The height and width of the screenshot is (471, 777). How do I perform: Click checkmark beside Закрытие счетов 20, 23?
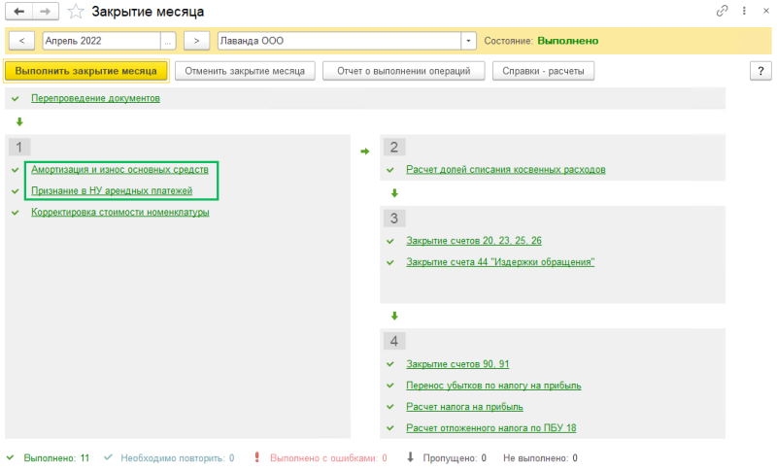pos(390,241)
